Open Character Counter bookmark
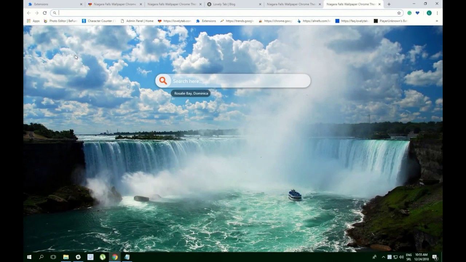 [x=98, y=21]
